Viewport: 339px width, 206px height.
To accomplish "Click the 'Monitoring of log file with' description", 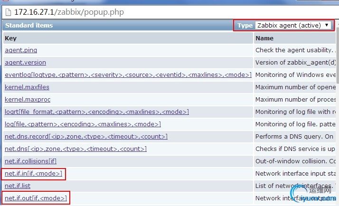I will coord(295,112).
